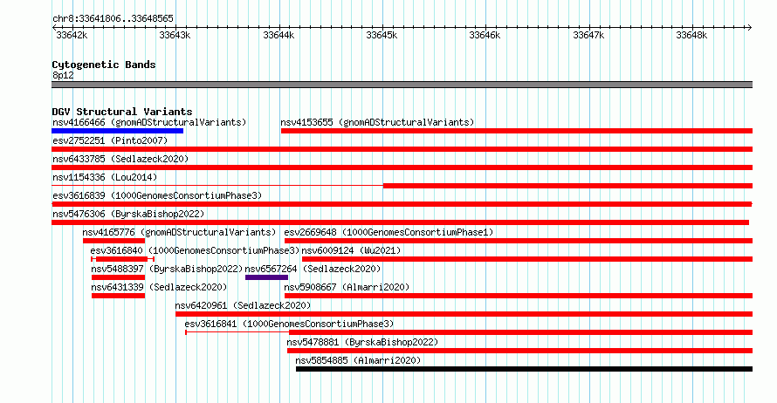
Task: Click the red nsv5908667 variant bar
Action: click(x=519, y=296)
